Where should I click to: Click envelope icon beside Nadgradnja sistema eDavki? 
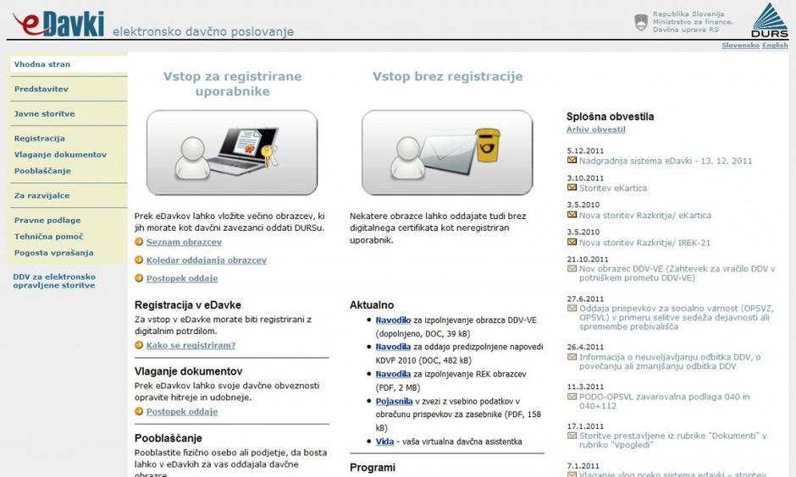click(572, 160)
